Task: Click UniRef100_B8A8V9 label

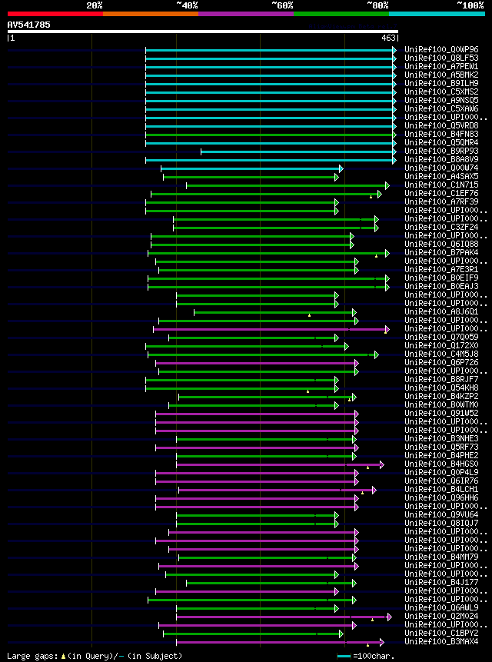Action: tap(441, 160)
